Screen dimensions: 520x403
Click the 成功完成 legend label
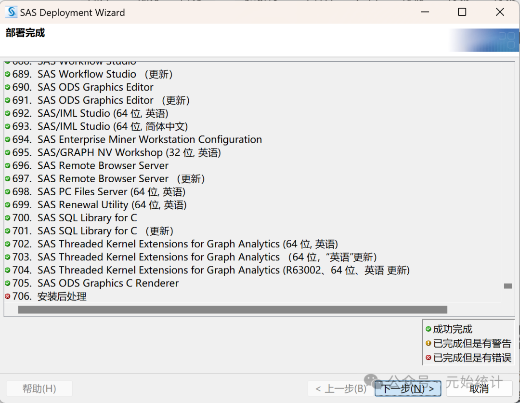pos(453,329)
